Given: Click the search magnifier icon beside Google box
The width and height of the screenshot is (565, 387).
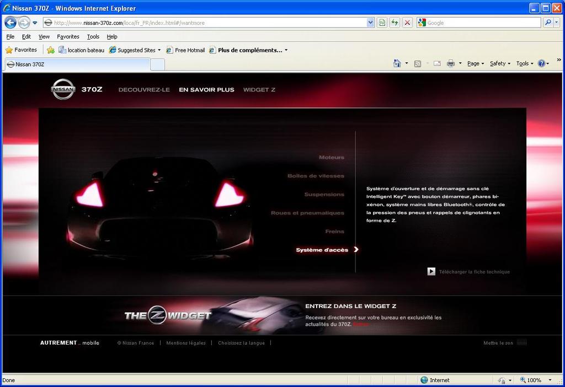Looking at the screenshot, I should pyautogui.click(x=548, y=23).
